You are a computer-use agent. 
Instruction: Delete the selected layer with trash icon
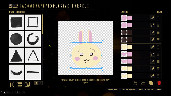[159, 83]
